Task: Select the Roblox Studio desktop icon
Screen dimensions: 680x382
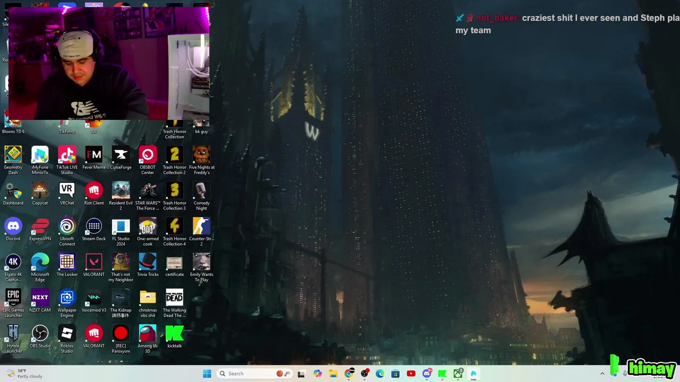Action: pyautogui.click(x=67, y=338)
